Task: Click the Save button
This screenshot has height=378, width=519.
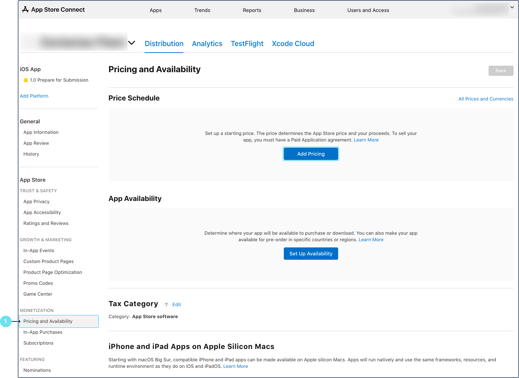Action: tap(501, 71)
